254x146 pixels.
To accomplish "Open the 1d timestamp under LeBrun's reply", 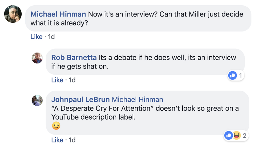I will pyautogui.click(x=72, y=140).
